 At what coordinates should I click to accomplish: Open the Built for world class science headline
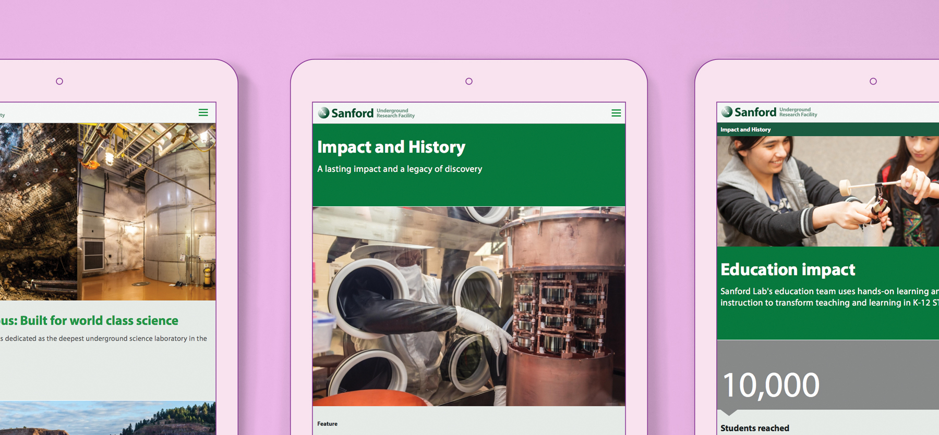94,320
